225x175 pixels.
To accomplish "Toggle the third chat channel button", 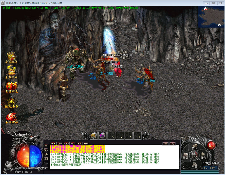I will point(46,154).
